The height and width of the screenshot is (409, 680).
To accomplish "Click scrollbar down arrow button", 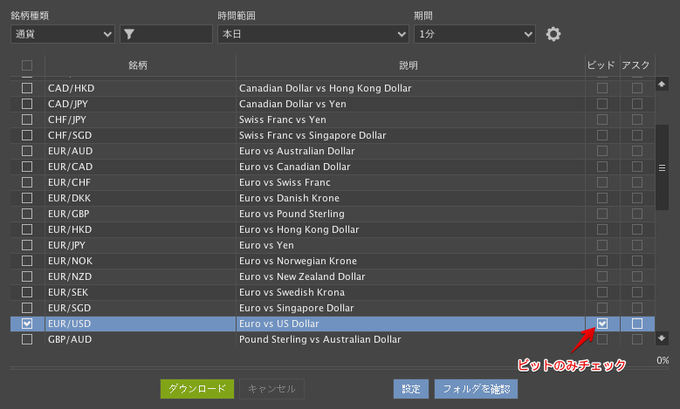I will (662, 337).
